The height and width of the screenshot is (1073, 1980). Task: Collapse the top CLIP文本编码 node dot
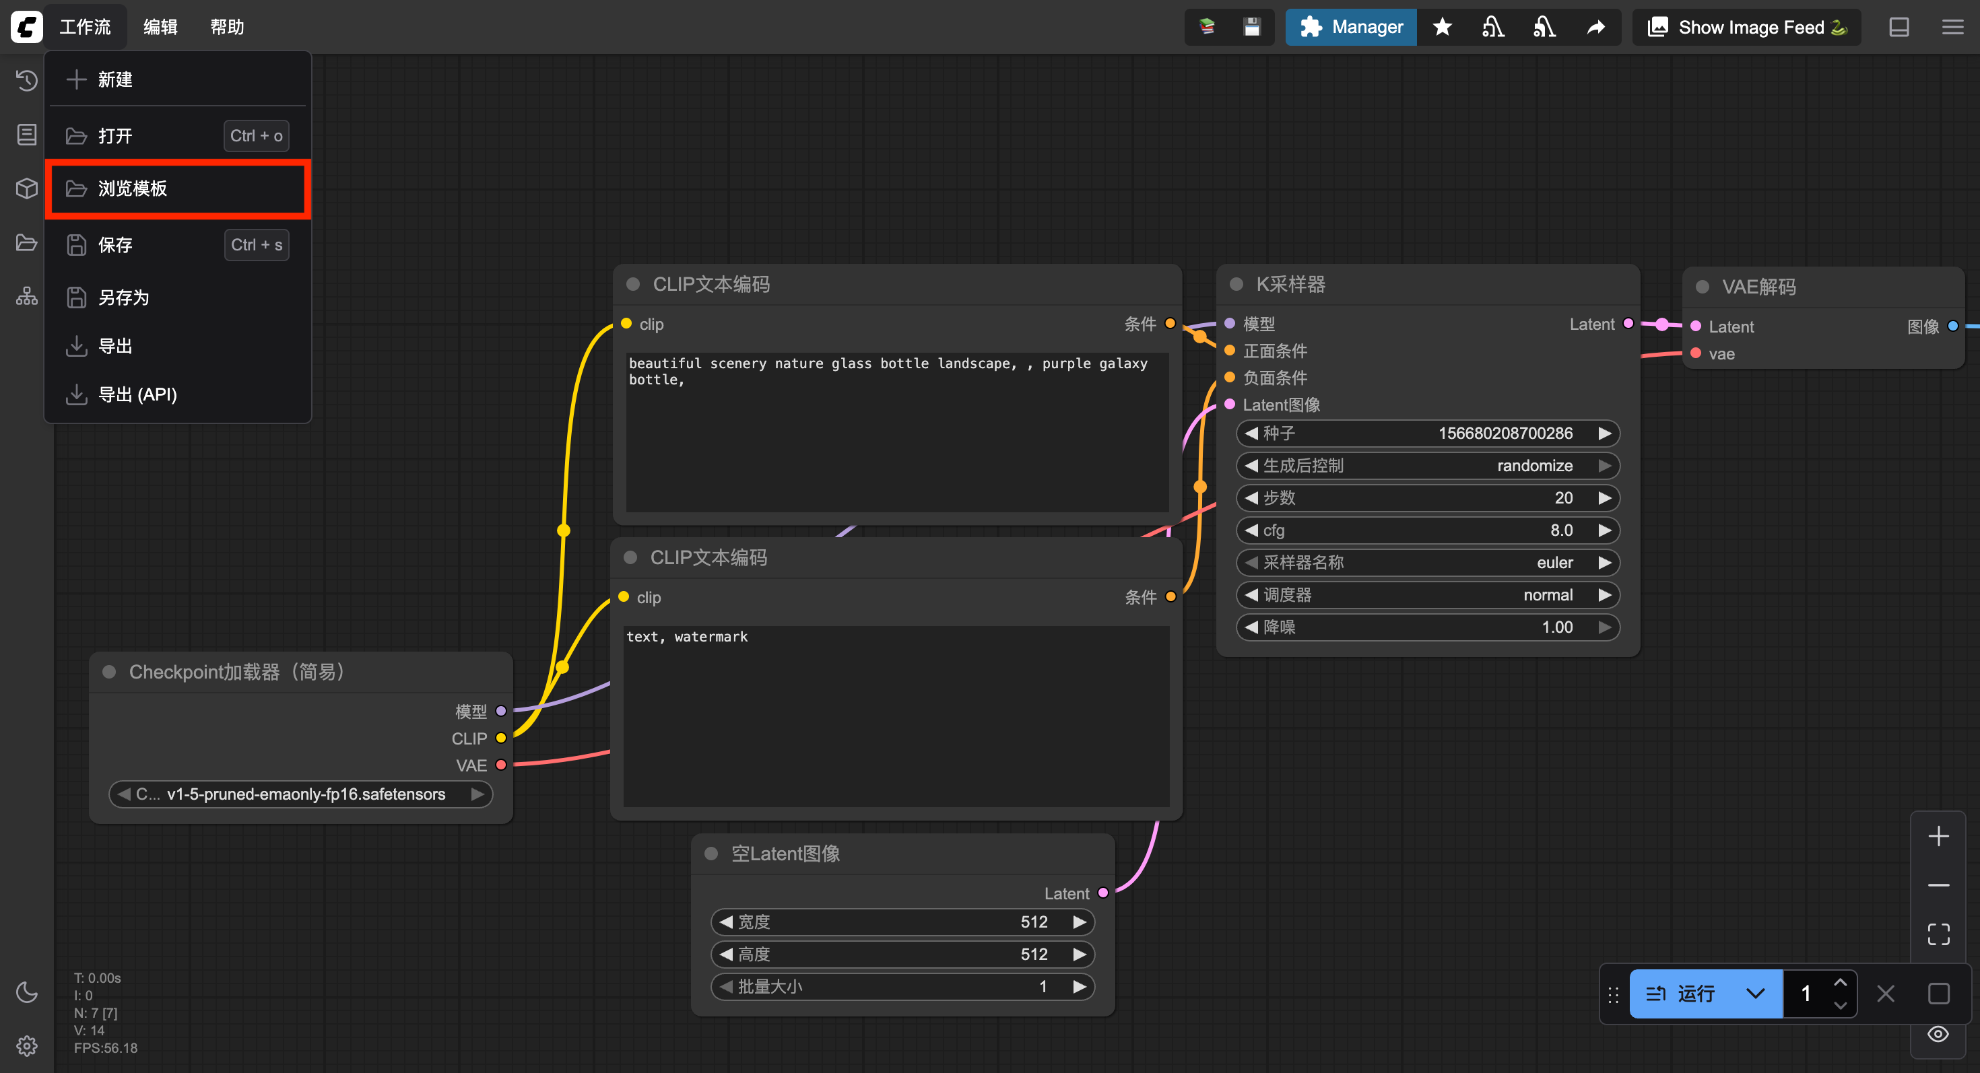633,284
